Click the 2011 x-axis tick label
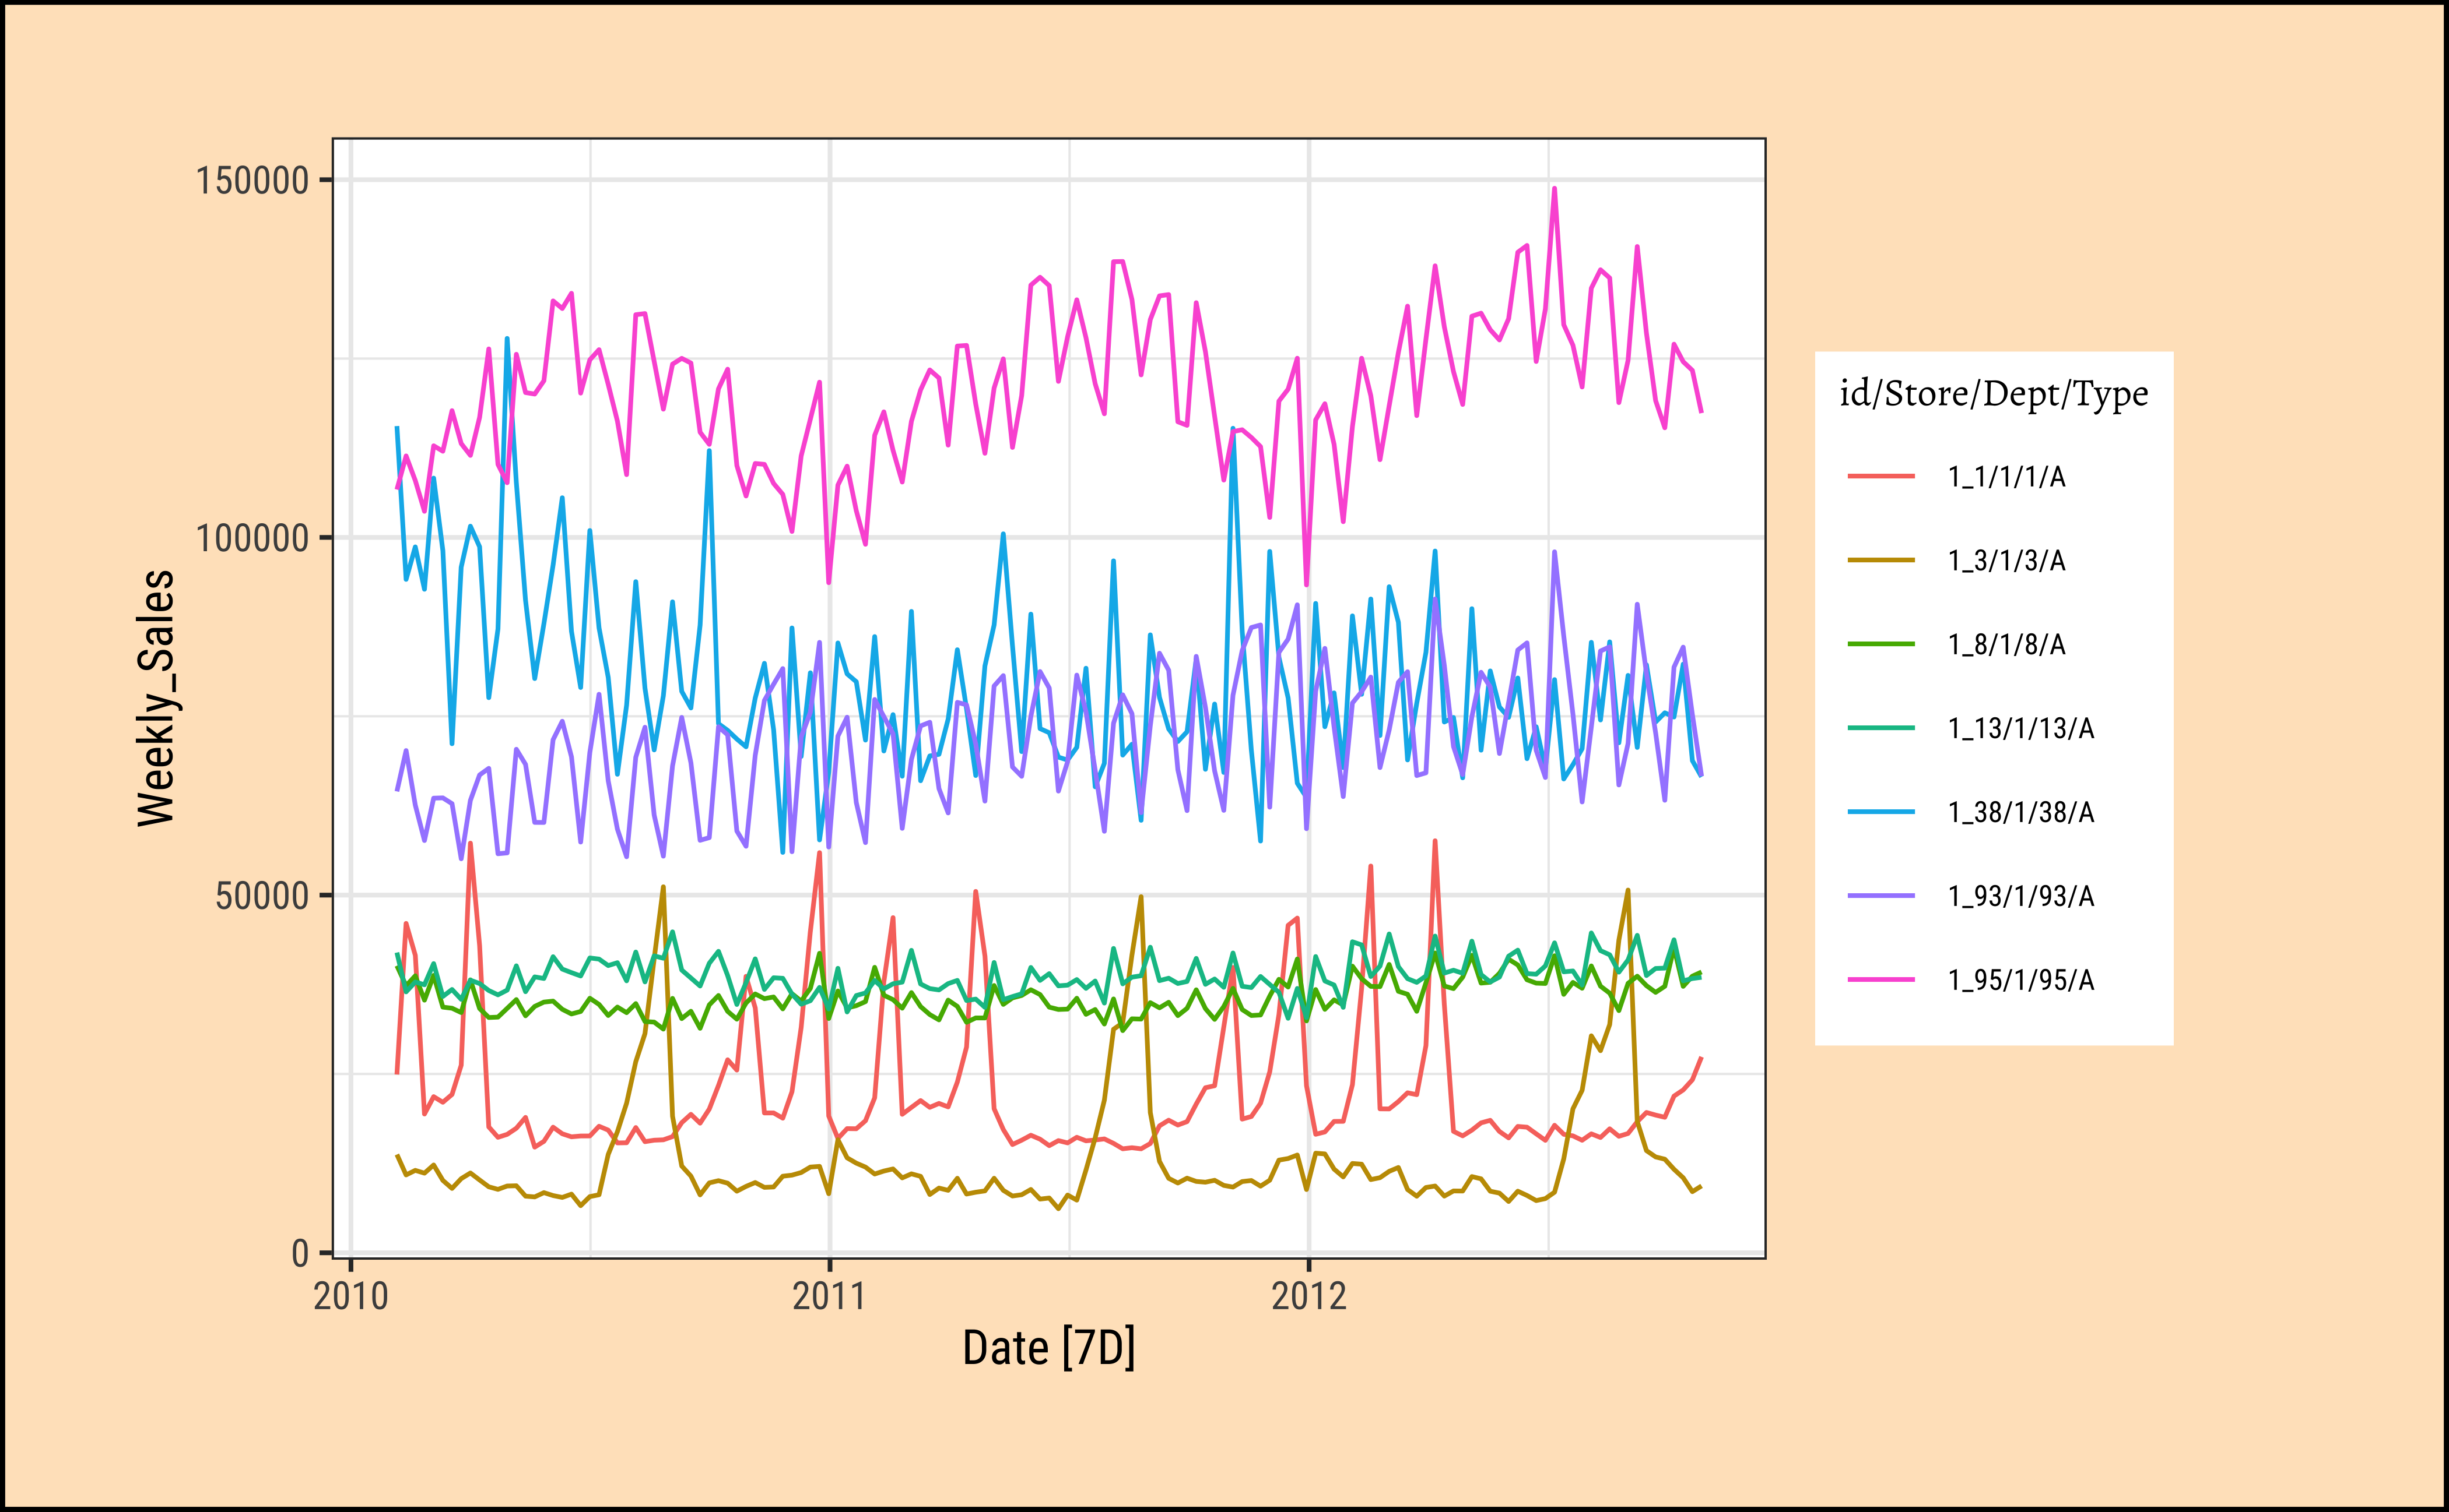This screenshot has height=1512, width=2449. 830,1296
